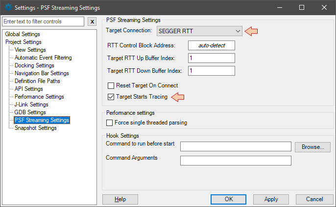Screen dimensions: 336x207
Task: Go to GDB Settings
Action: coord(30,112)
